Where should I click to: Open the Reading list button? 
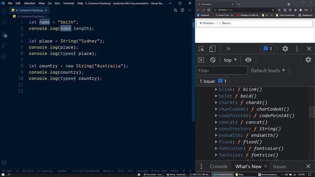pos(306,15)
